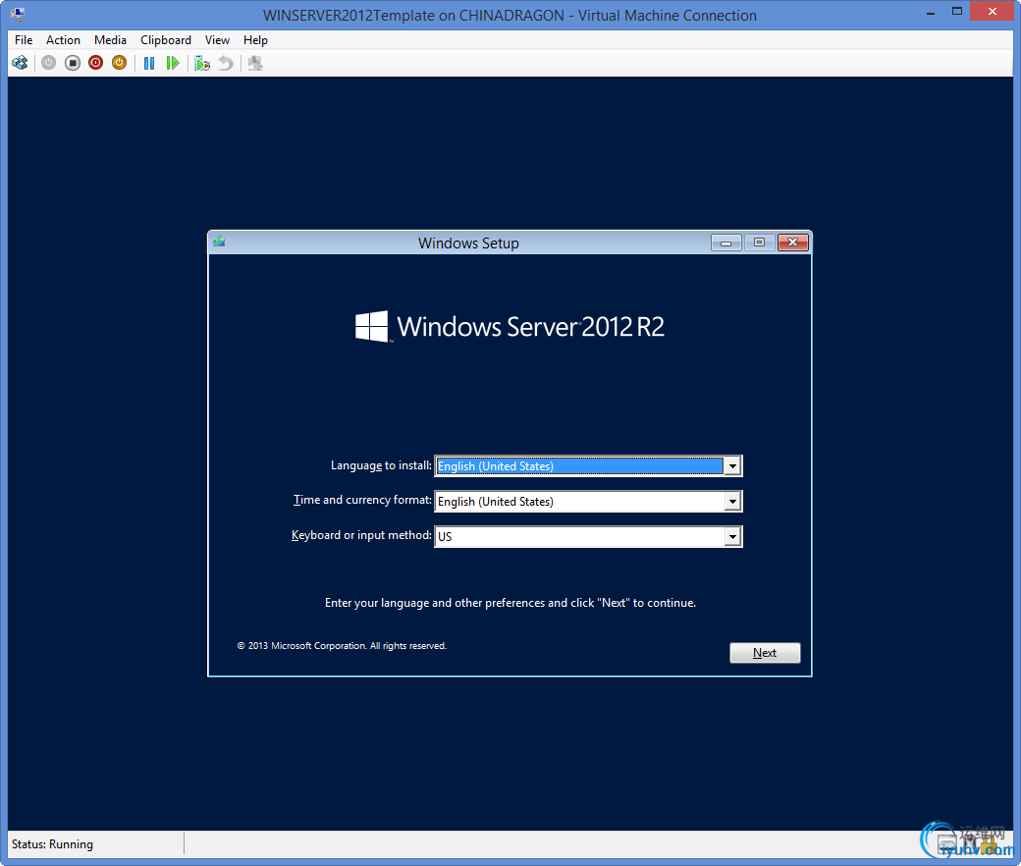Click the 'Enter your language and other preferences' text
Image resolution: width=1021 pixels, height=866 pixels.
[510, 603]
